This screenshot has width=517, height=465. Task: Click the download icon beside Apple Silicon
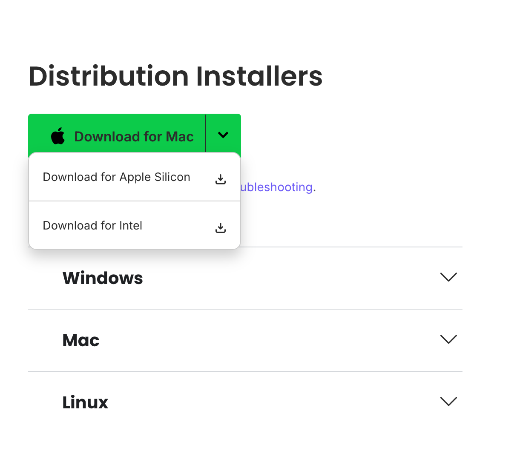point(221,179)
